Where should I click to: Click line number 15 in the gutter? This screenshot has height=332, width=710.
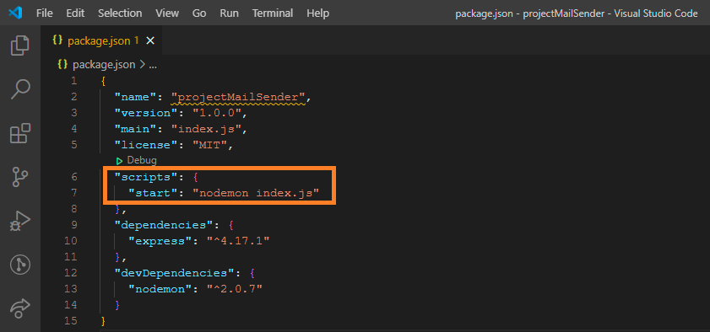[71, 321]
